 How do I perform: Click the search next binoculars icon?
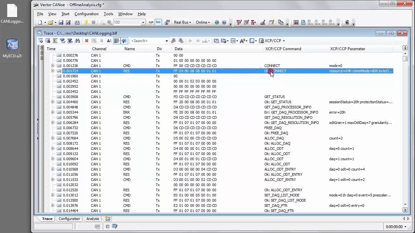click(x=181, y=41)
